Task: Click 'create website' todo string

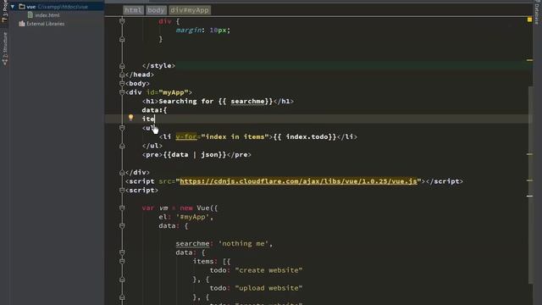Action: click(269, 270)
